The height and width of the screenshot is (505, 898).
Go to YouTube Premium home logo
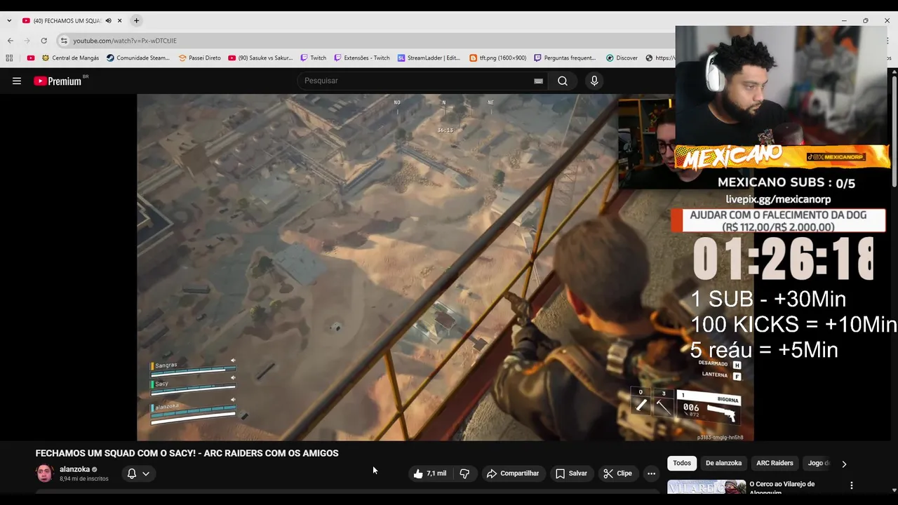58,81
